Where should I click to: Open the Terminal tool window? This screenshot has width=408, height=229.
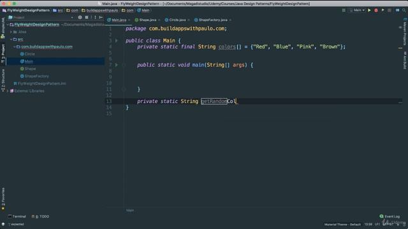(17, 216)
